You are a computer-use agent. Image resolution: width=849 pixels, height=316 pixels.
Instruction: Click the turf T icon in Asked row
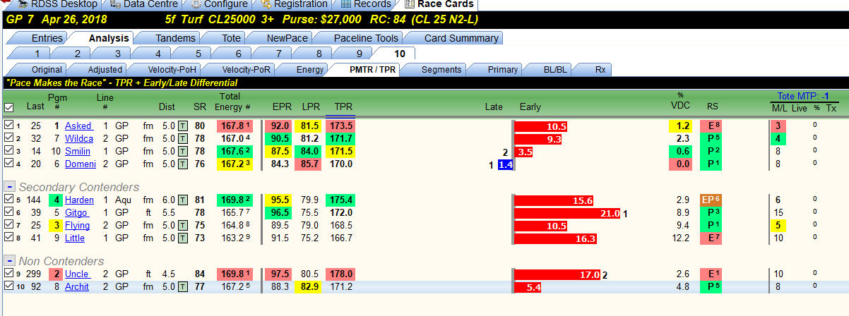tap(183, 126)
